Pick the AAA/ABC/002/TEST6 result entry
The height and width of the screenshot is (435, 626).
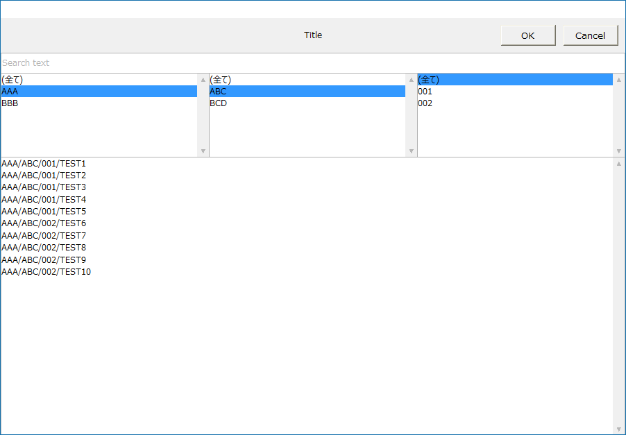(x=44, y=223)
